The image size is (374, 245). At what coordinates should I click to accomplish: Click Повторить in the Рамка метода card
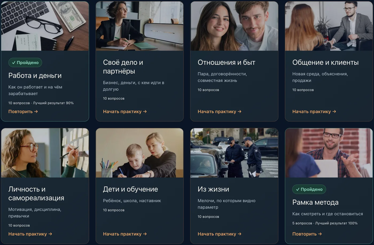307,234
